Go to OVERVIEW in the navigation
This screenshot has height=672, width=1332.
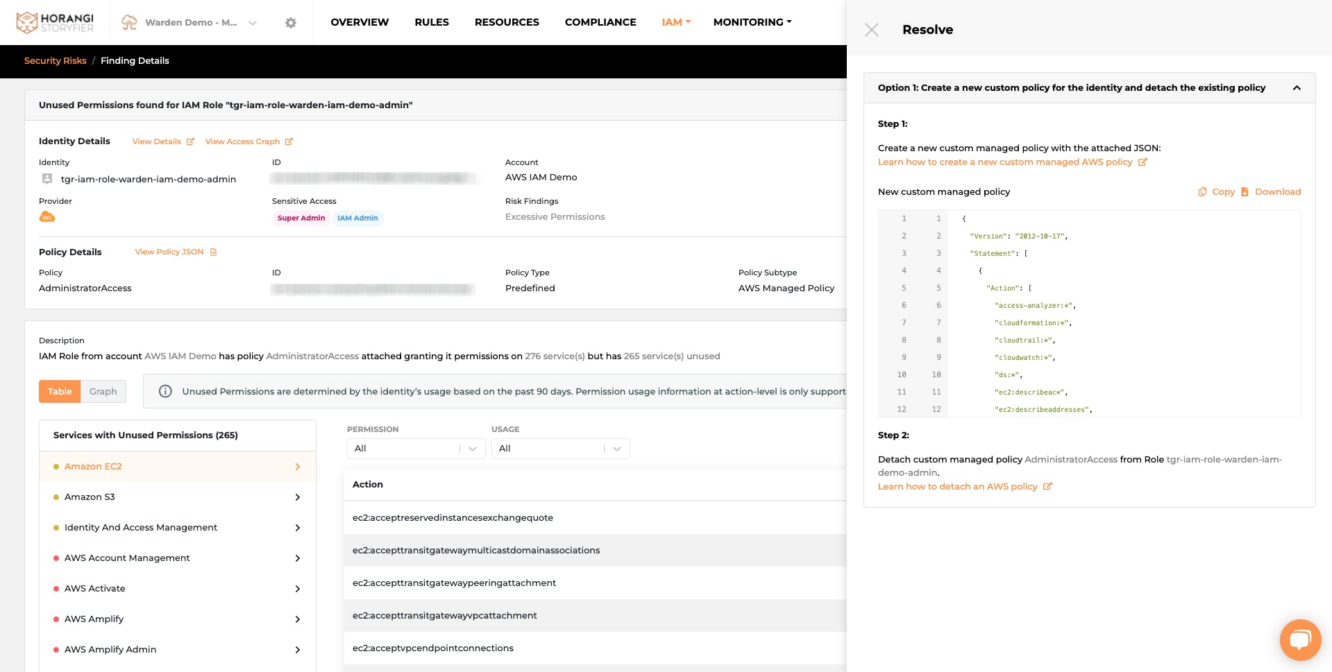pyautogui.click(x=360, y=22)
